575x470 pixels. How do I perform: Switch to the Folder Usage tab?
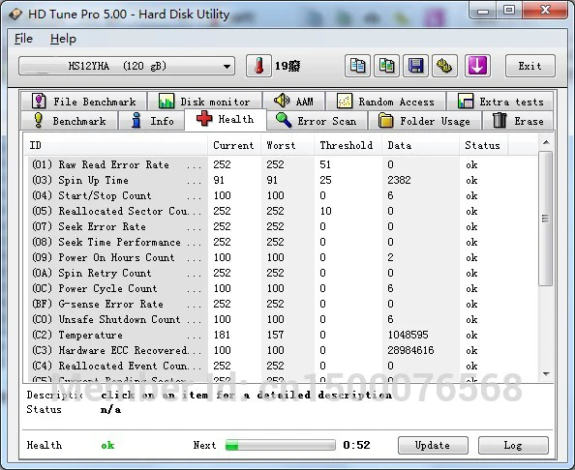(x=424, y=121)
